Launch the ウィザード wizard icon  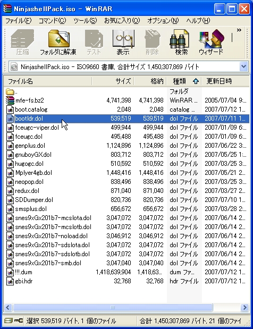pyautogui.click(x=211, y=43)
